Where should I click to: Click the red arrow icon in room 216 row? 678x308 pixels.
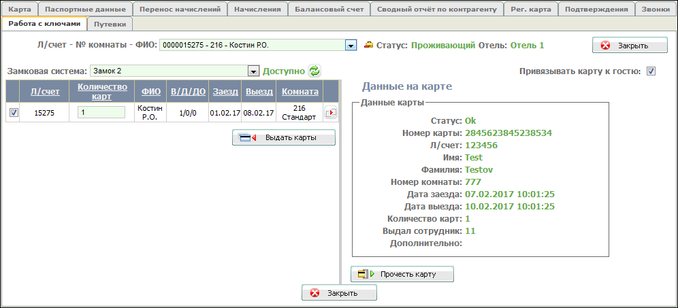[331, 113]
